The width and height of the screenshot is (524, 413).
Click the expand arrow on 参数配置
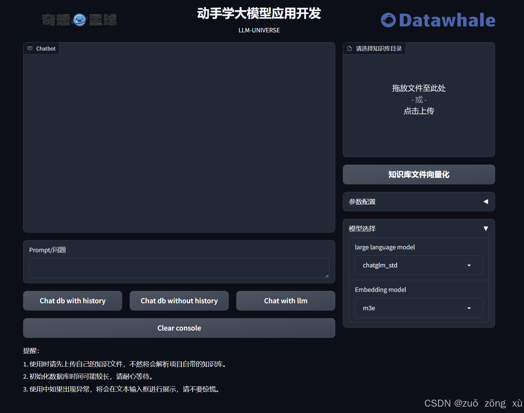click(486, 201)
